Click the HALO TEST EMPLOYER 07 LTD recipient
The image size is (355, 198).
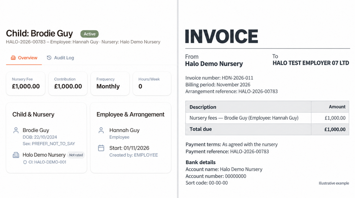[311, 63]
